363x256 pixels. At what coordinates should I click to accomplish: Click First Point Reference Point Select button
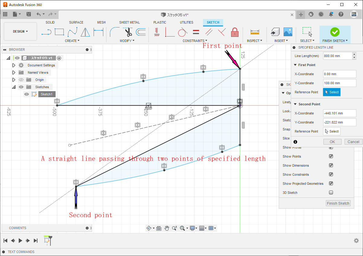[332, 92]
